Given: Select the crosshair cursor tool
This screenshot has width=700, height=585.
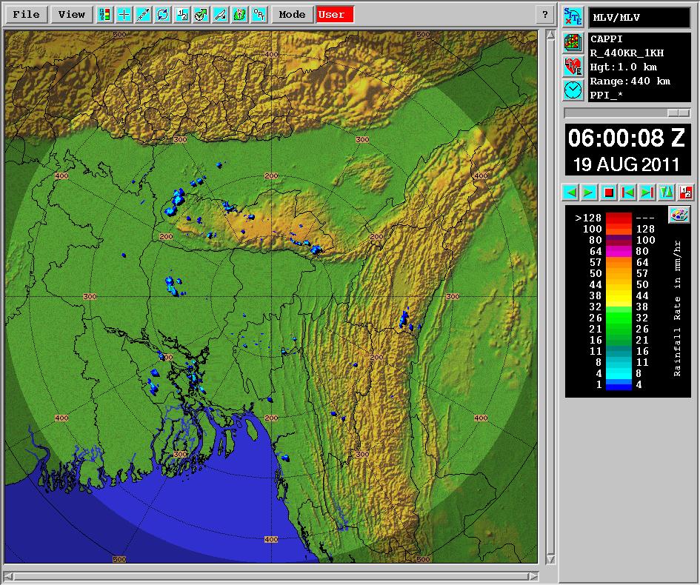Looking at the screenshot, I should (x=124, y=14).
